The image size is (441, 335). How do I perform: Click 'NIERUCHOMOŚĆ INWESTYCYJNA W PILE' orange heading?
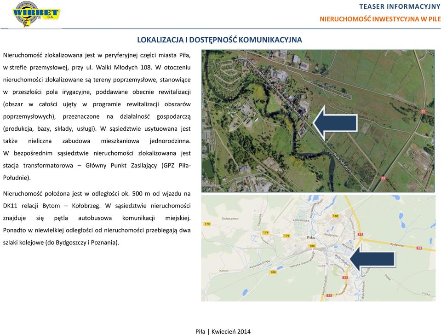380,19
